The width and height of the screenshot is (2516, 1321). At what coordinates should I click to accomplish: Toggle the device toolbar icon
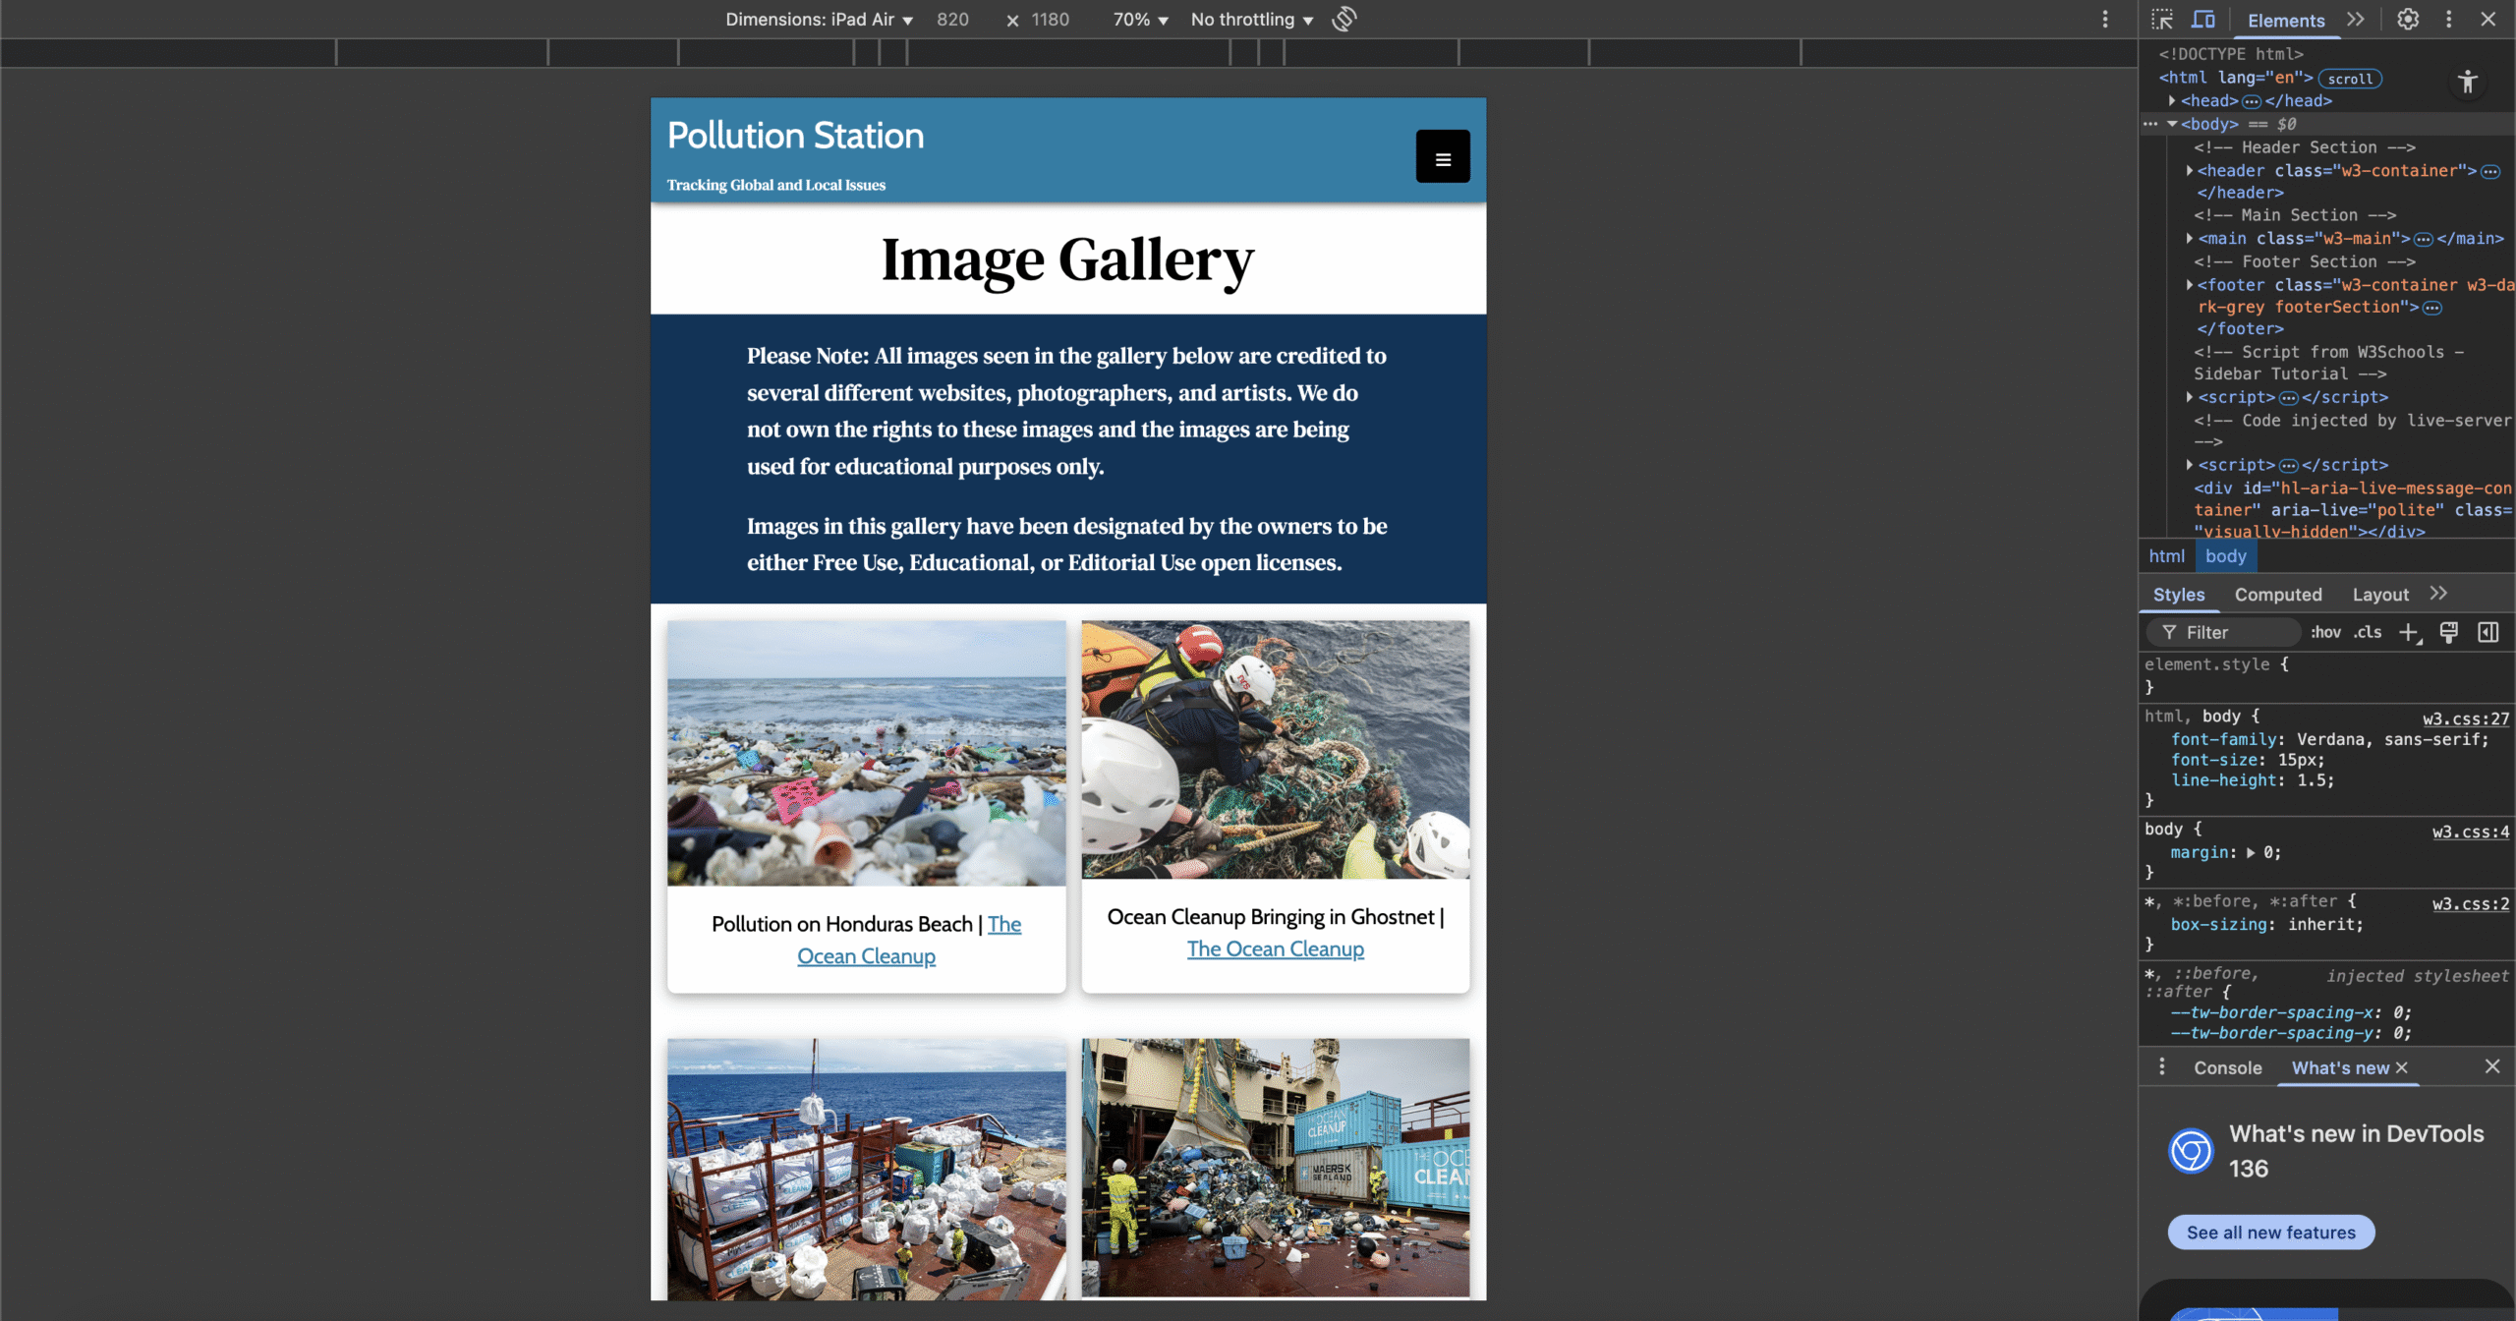point(2203,20)
